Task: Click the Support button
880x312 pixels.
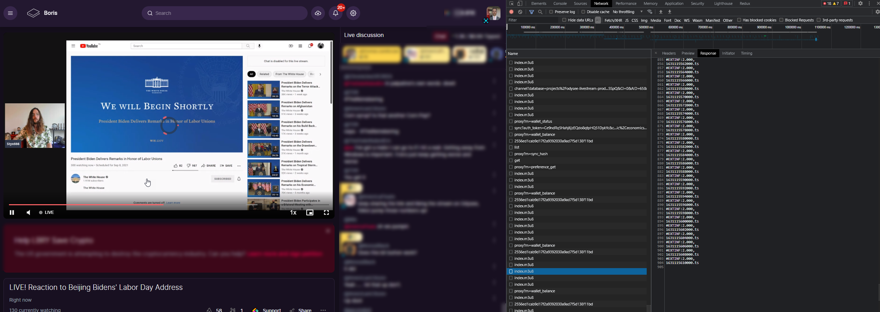Action: point(271,310)
